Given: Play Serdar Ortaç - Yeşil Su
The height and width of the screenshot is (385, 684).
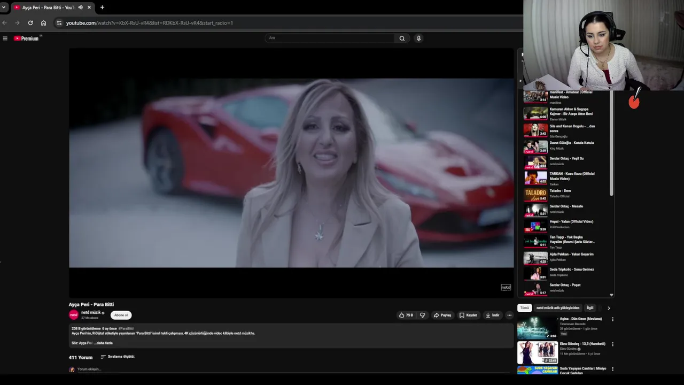Looking at the screenshot, I should tap(566, 162).
